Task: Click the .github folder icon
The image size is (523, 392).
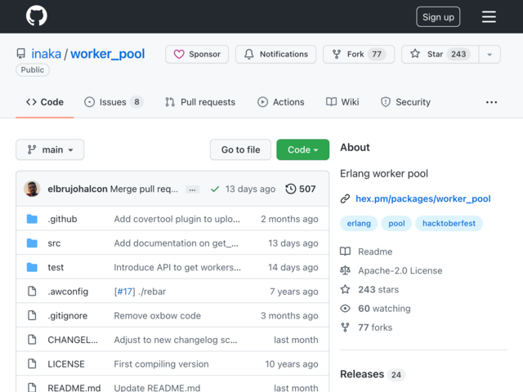Action: coord(32,219)
